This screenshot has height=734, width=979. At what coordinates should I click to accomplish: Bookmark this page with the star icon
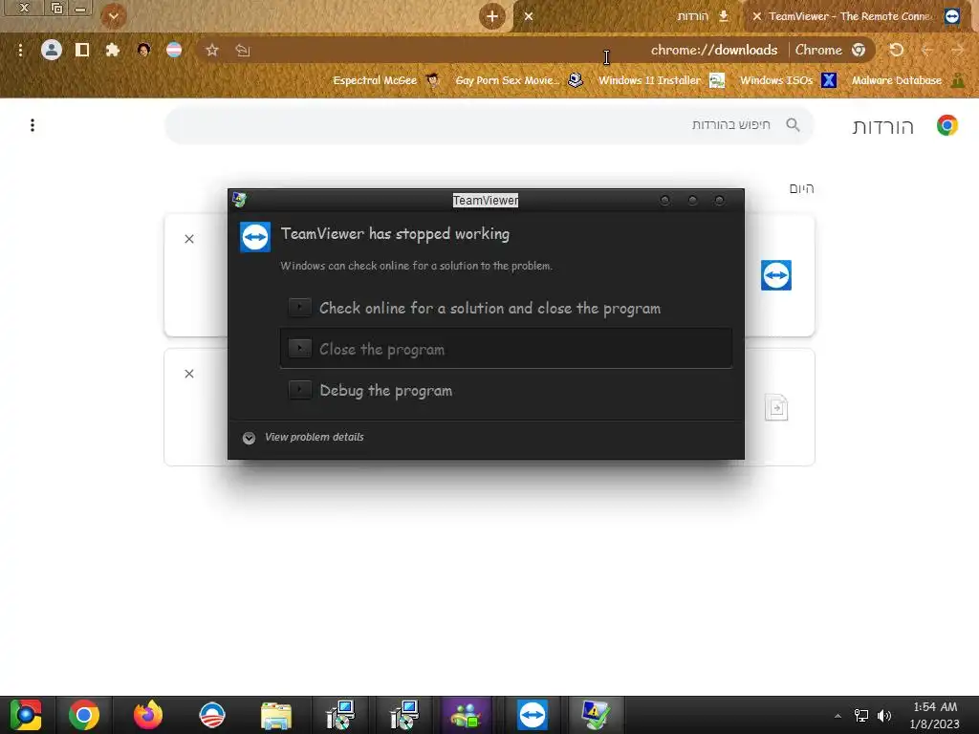[212, 50]
